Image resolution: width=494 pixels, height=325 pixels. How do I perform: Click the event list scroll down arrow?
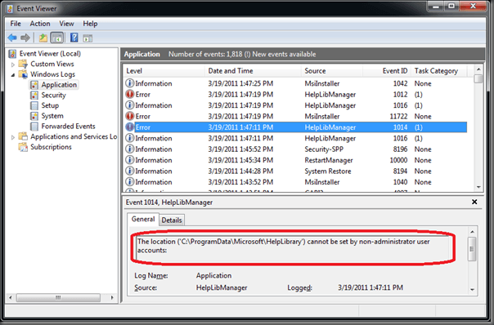tap(478, 187)
